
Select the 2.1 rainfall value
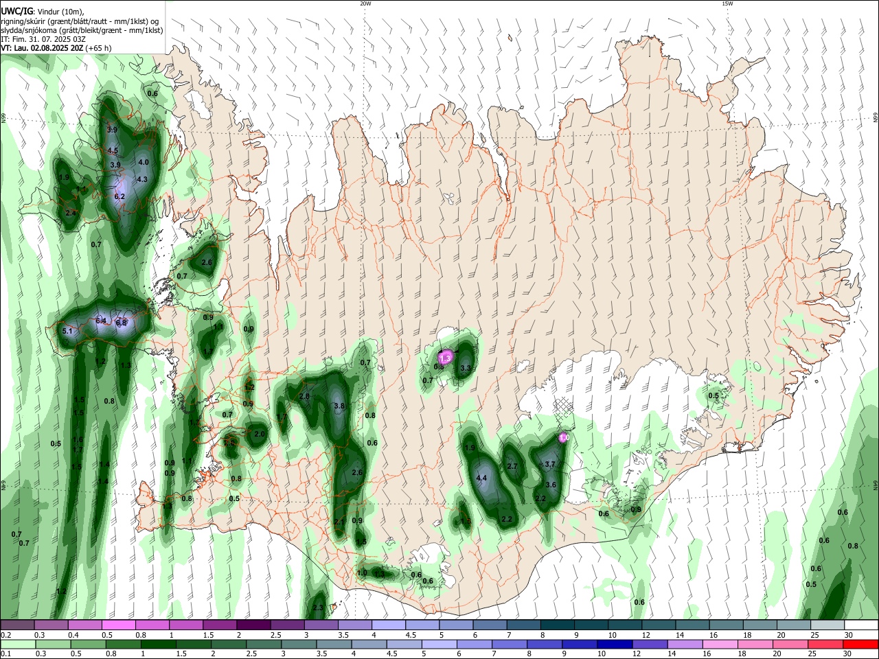click(339, 522)
